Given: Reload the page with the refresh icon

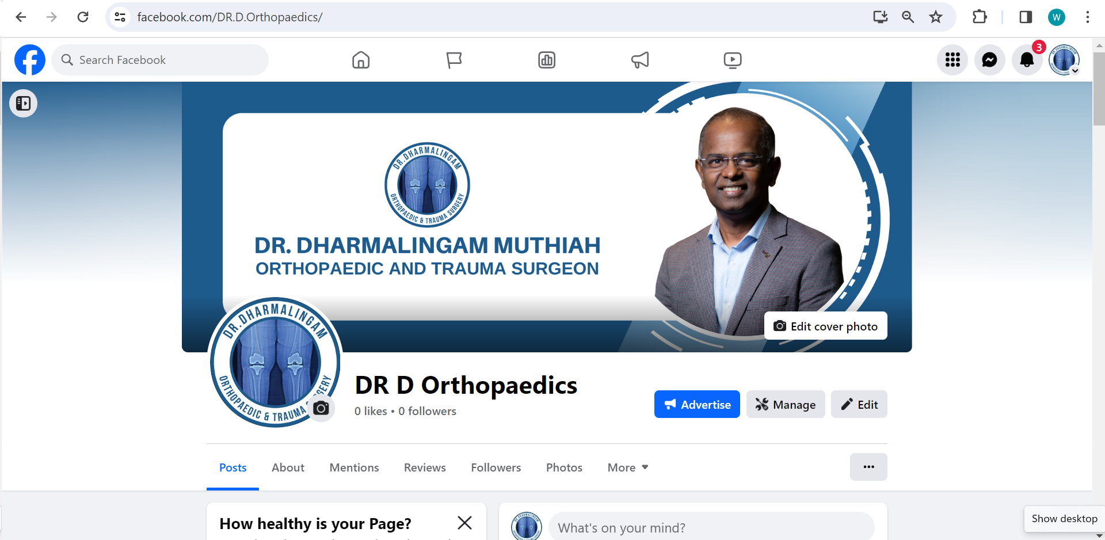Looking at the screenshot, I should point(83,17).
